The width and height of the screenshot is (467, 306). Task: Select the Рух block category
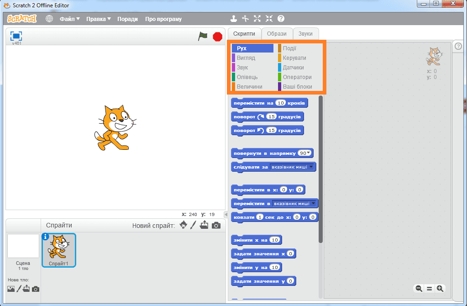(x=252, y=48)
